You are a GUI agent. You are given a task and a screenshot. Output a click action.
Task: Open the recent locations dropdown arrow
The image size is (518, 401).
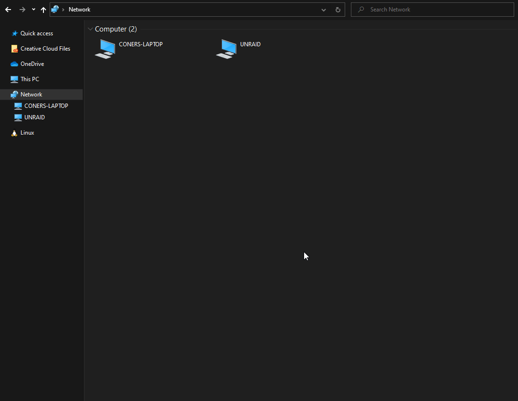click(x=33, y=10)
